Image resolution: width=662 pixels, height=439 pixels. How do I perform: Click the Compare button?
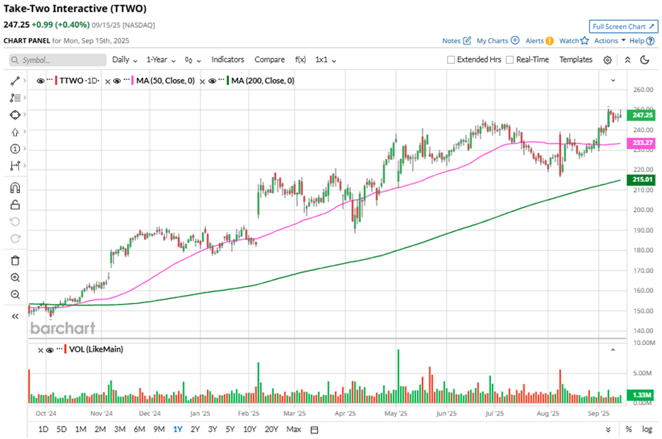[x=269, y=59]
